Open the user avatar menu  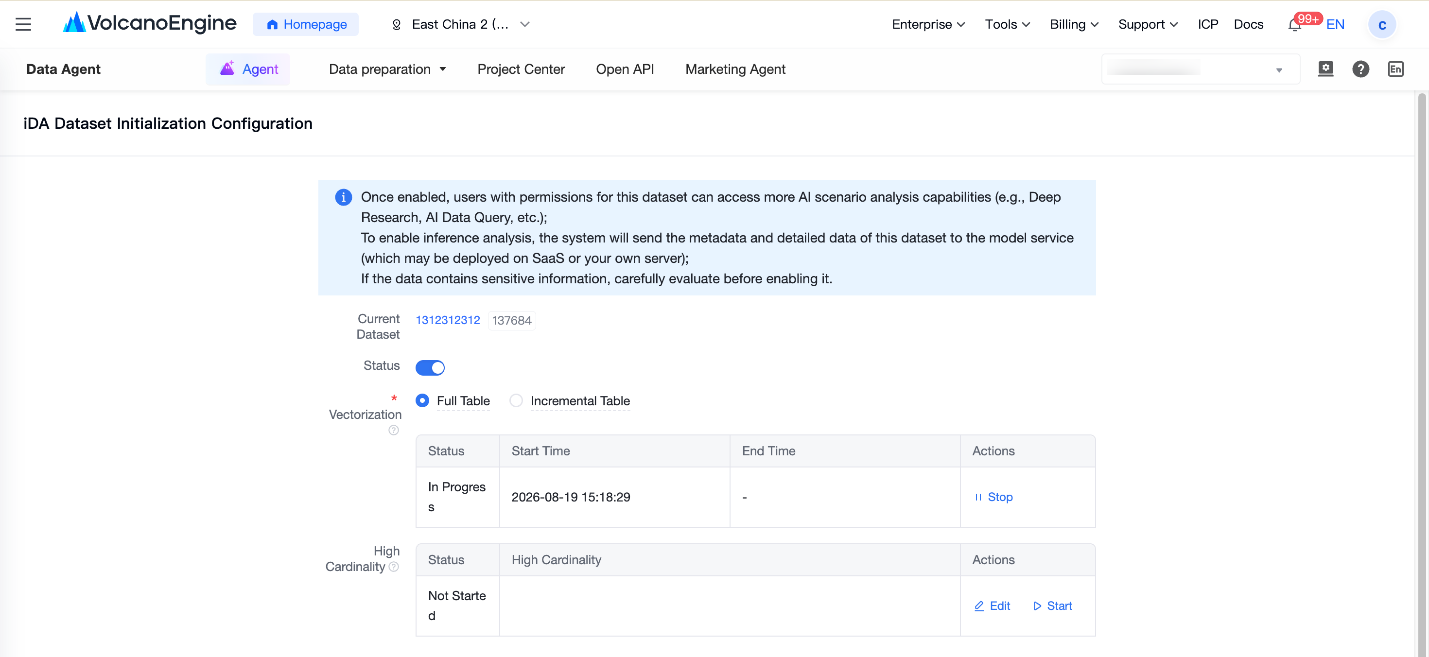click(1381, 24)
